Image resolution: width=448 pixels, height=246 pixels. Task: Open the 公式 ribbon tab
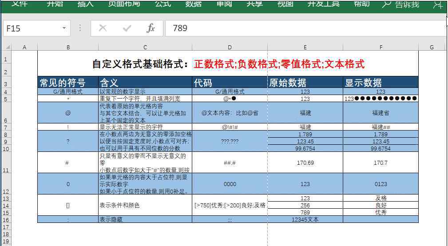pos(163,4)
